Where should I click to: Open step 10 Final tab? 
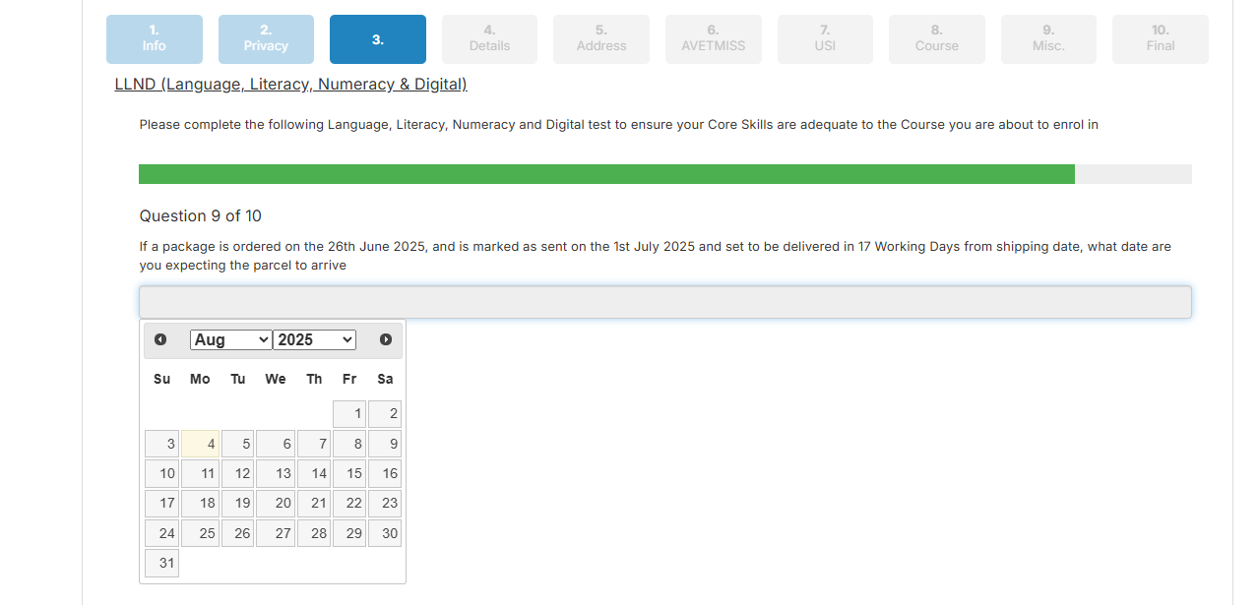1160,39
